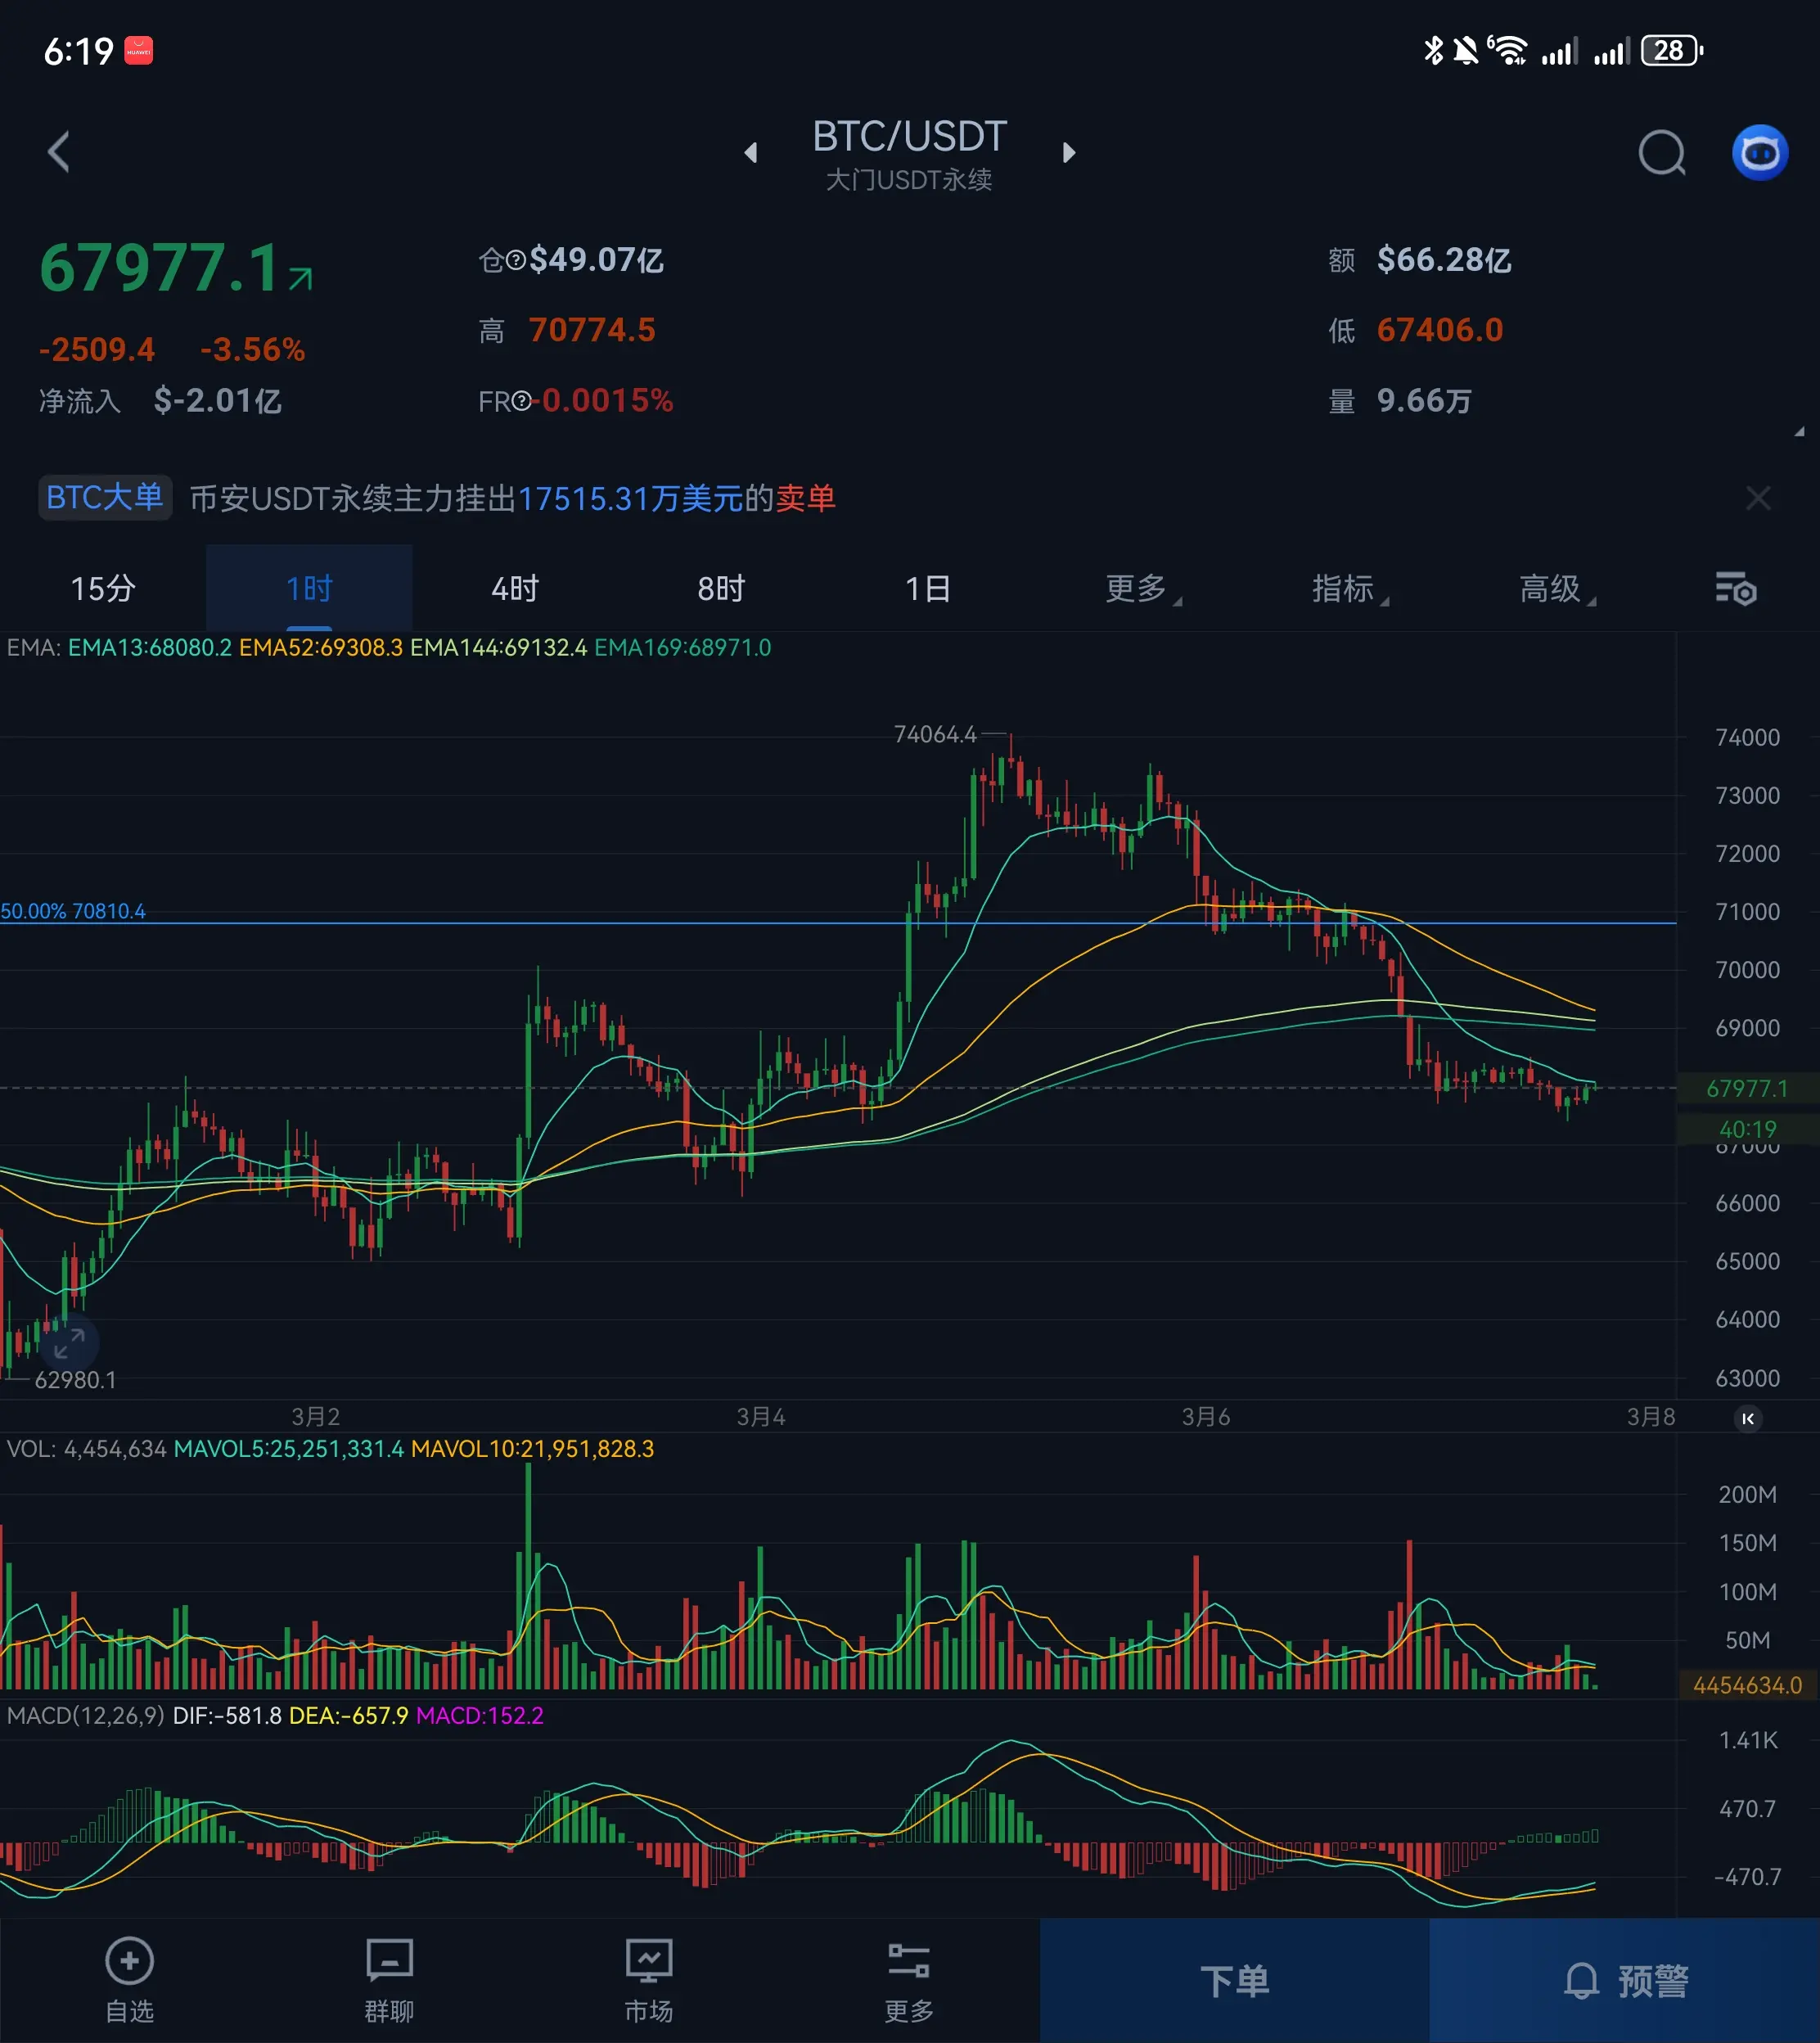Switch to previous trading pair arrow
The width and height of the screenshot is (1820, 2043).
pos(751,153)
